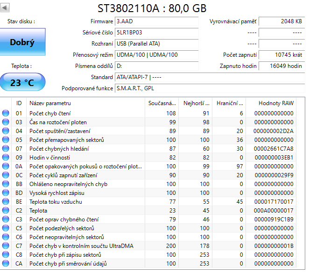309x273 pixels.
Task: Click the RAW value 000017170017
Action: point(274,202)
